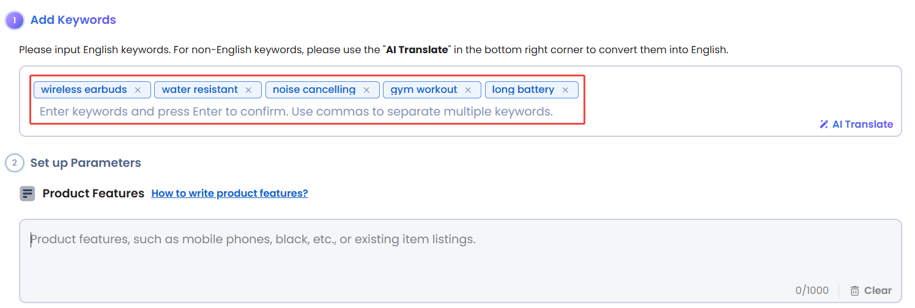Click the step 1 circle badge

click(15, 20)
